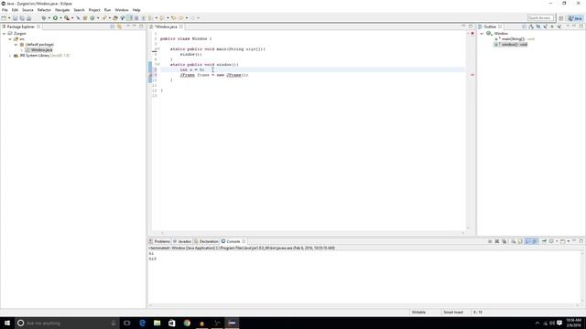Click the Save toolbar icon
This screenshot has height=329, width=586.
pyautogui.click(x=15, y=18)
